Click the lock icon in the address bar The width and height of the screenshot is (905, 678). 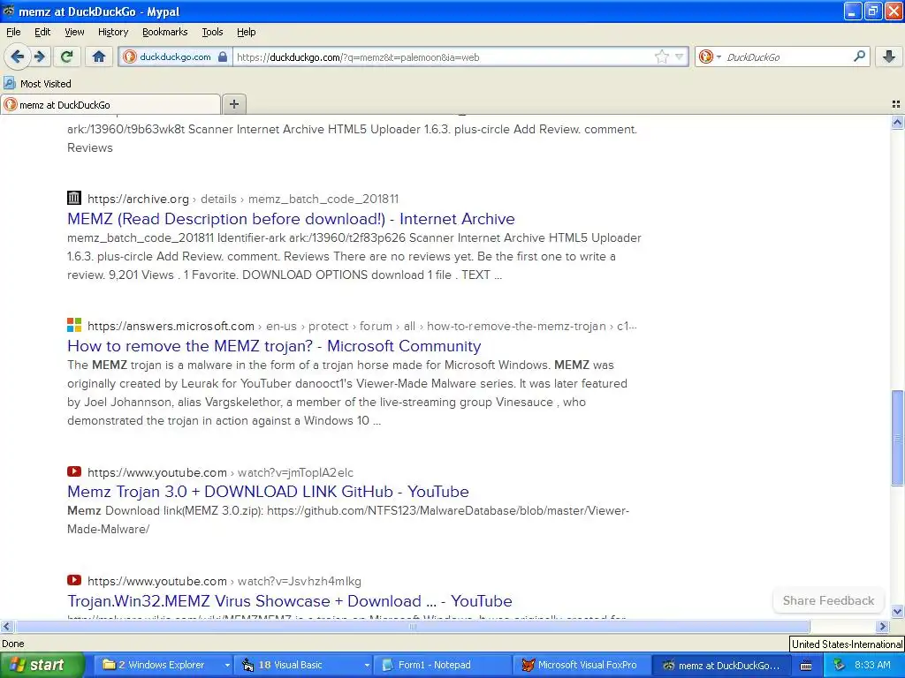(223, 57)
